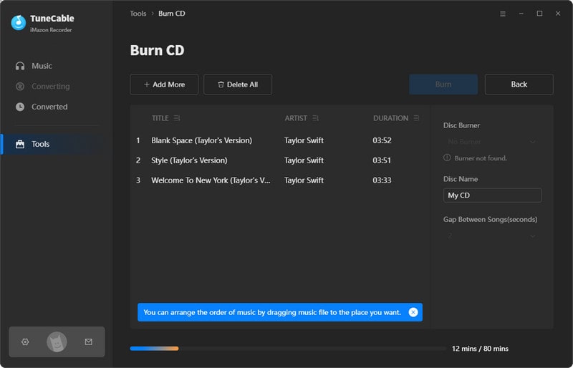573x368 pixels.
Task: Open the Converting section in sidebar
Action: 51,86
